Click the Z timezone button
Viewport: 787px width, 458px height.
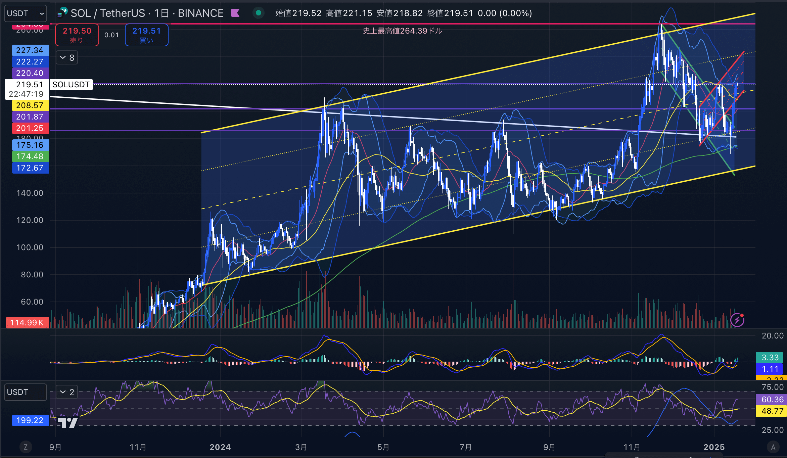tap(26, 447)
